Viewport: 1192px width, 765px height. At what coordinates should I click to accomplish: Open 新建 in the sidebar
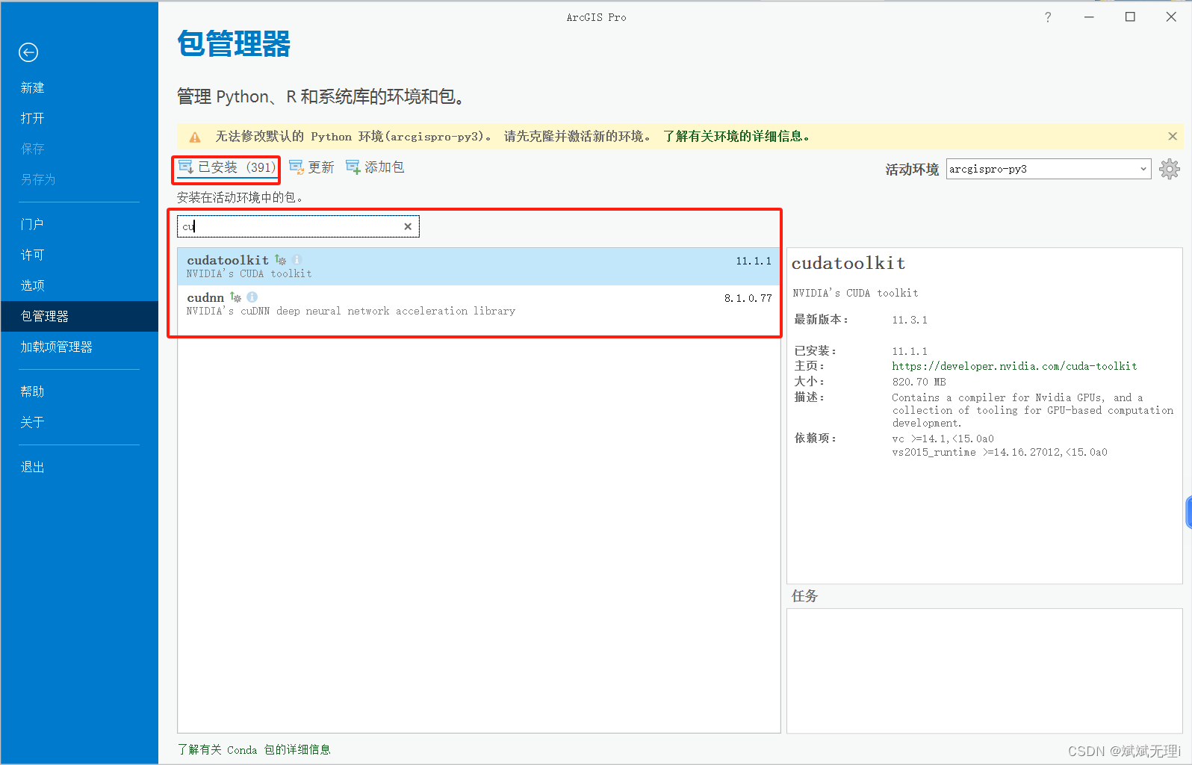pyautogui.click(x=33, y=87)
